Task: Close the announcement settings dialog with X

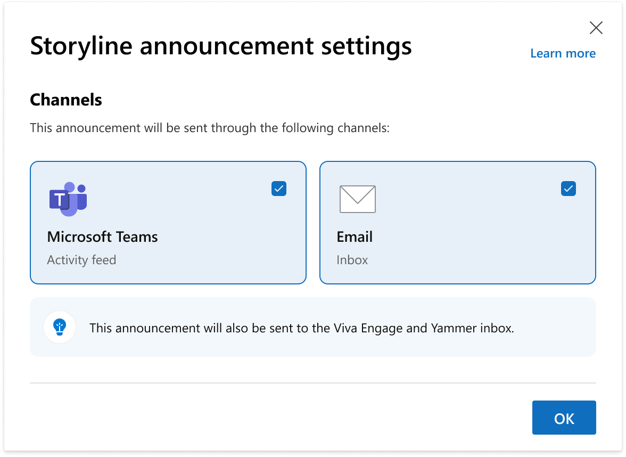Action: click(x=596, y=28)
